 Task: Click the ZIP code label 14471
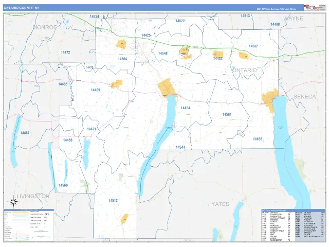coord(92,129)
